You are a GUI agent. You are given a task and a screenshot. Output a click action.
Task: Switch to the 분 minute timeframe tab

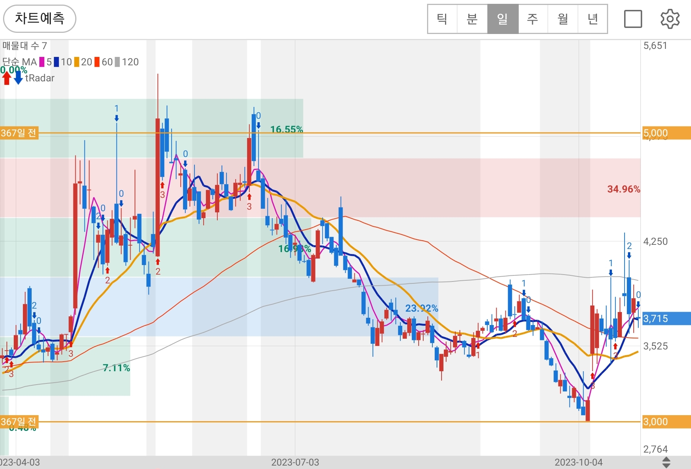click(473, 19)
